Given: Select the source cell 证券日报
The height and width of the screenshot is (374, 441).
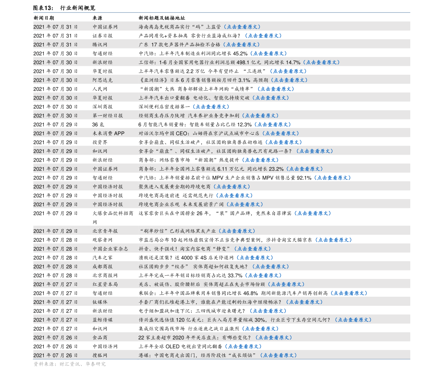Looking at the screenshot, I should coord(103,36).
